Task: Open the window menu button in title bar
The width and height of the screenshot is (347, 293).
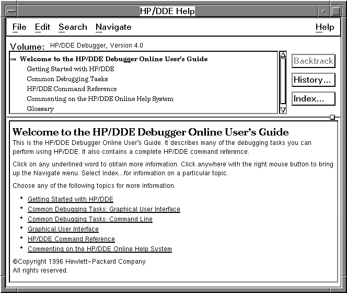Action: click(11, 11)
